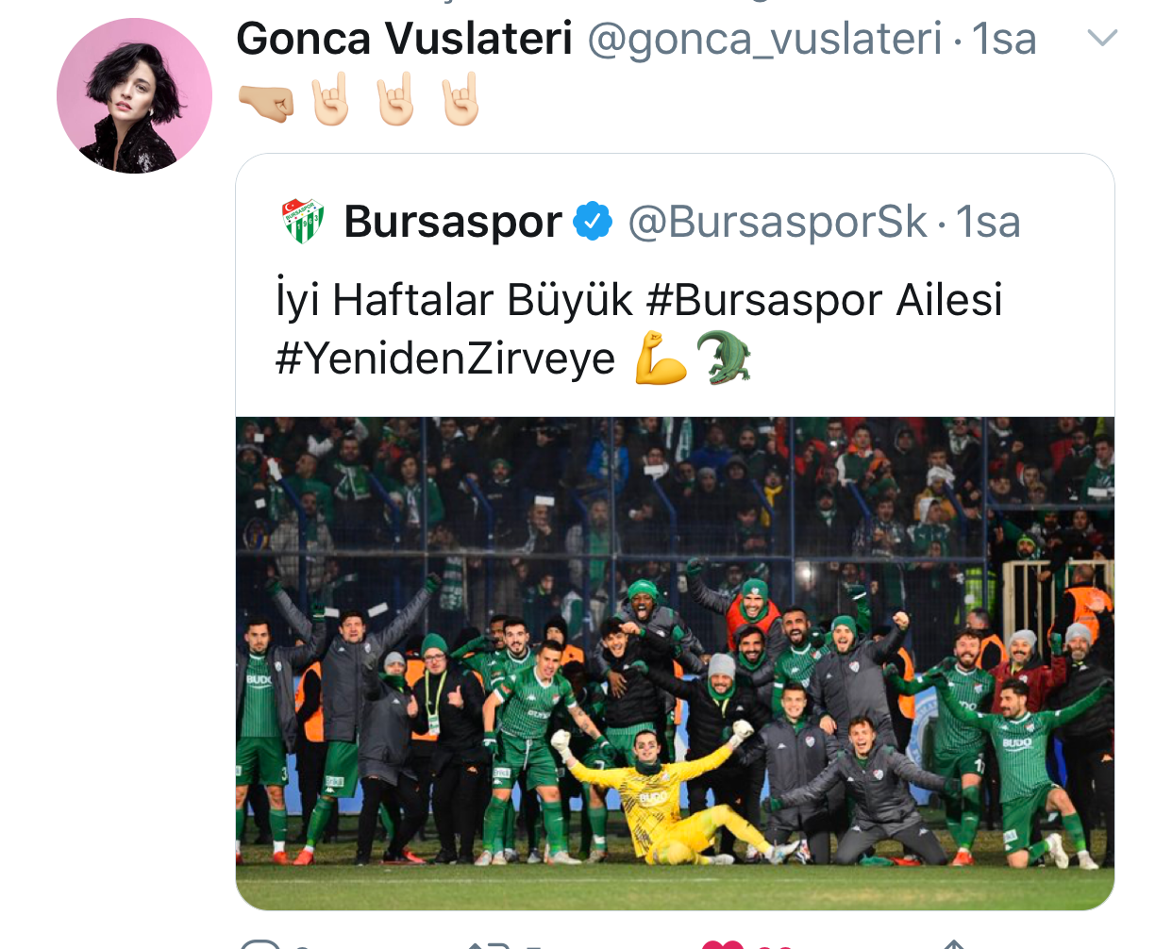Click the crocodile emoji in quoted tweet
The height and width of the screenshot is (949, 1172).
[x=724, y=358]
